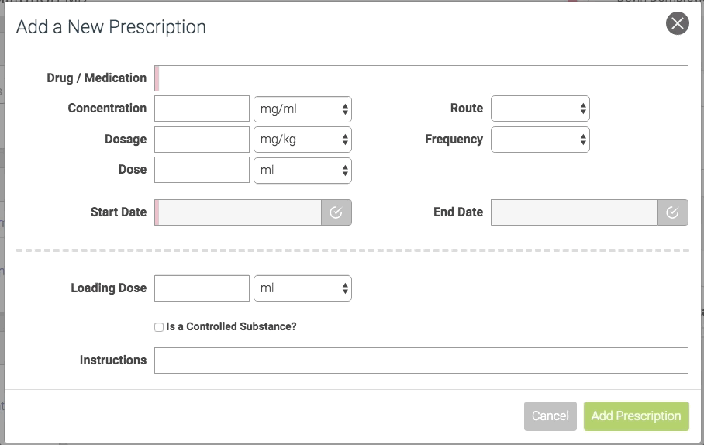Open the Dosage unit mg/kg dropdown
Image resolution: width=704 pixels, height=445 pixels.
302,140
